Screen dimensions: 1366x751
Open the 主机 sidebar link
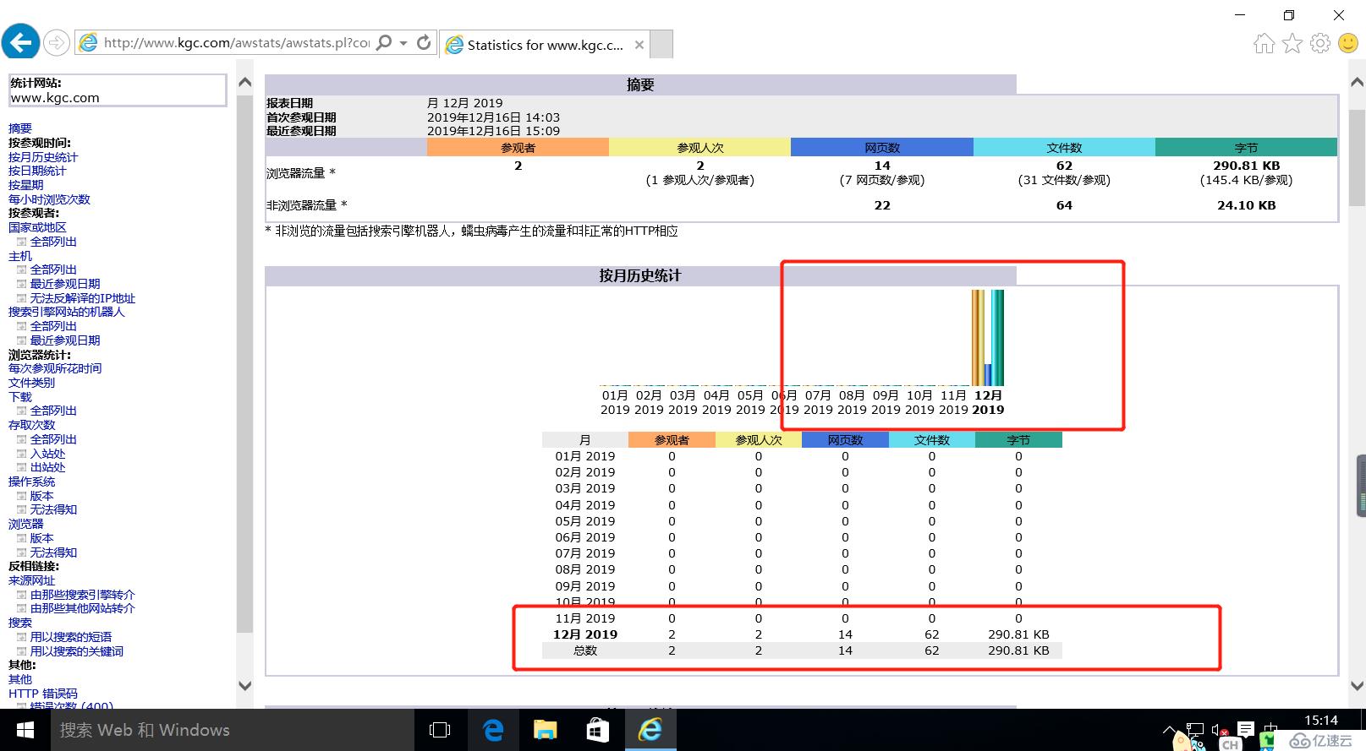click(x=20, y=256)
